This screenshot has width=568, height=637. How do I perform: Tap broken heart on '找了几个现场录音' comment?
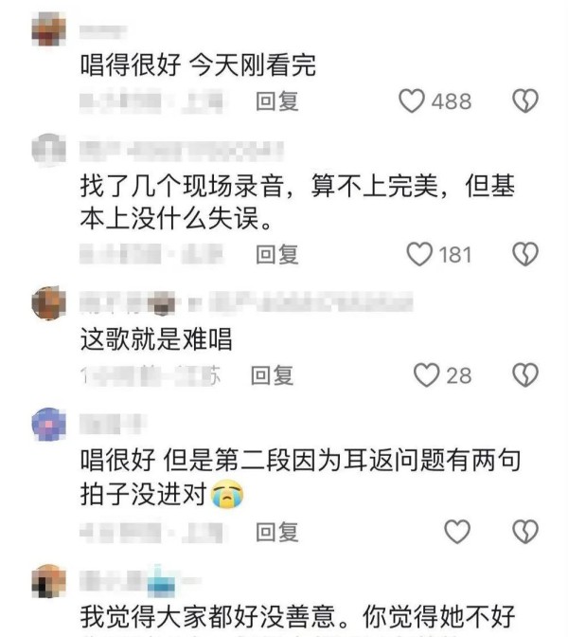click(x=525, y=254)
